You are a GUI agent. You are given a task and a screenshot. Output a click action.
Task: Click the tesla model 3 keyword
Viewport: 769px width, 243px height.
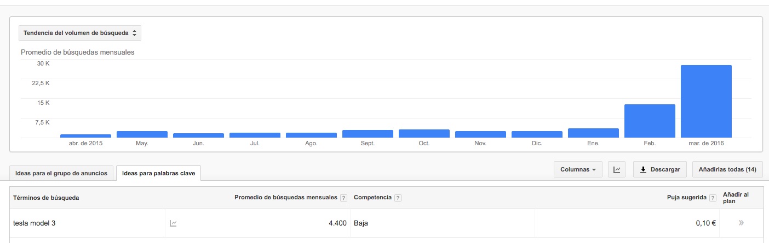(34, 223)
